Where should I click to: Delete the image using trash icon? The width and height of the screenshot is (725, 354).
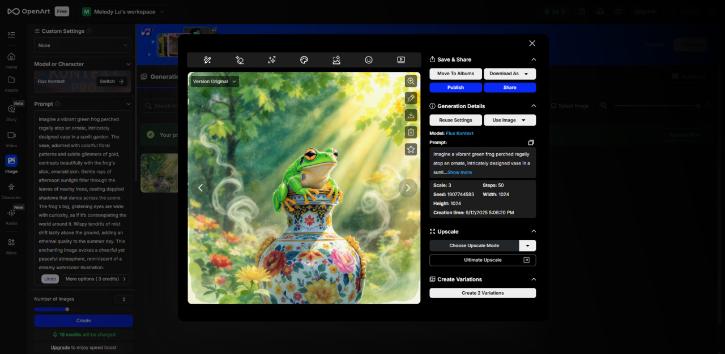pyautogui.click(x=411, y=132)
